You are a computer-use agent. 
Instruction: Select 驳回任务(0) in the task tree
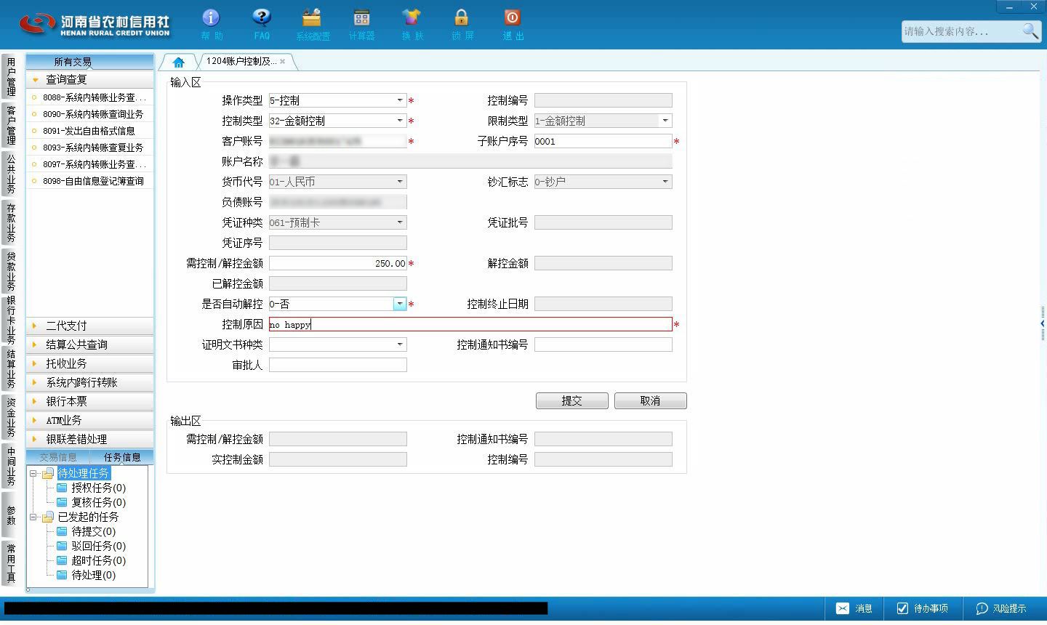click(x=98, y=546)
